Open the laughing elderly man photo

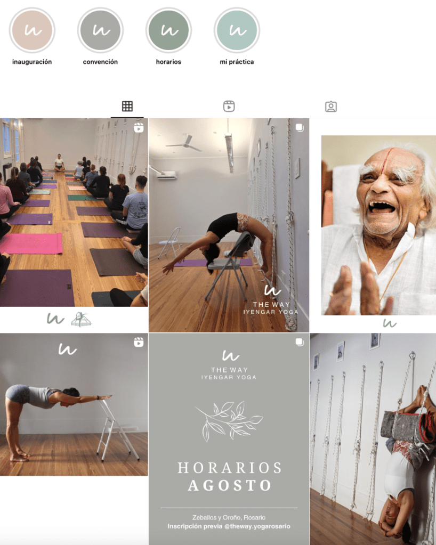[373, 225]
